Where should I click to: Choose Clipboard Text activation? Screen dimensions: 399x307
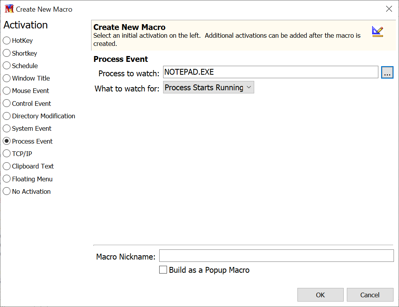click(x=7, y=166)
